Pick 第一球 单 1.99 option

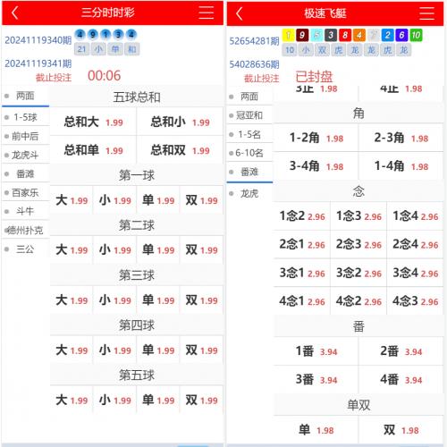[x=158, y=200]
